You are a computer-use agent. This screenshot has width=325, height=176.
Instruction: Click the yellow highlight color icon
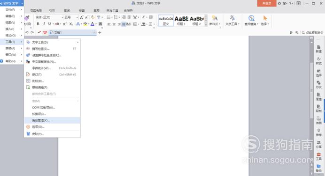point(85,24)
